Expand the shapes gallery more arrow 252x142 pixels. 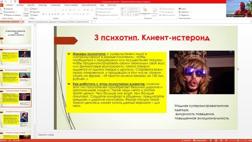pos(139,15)
